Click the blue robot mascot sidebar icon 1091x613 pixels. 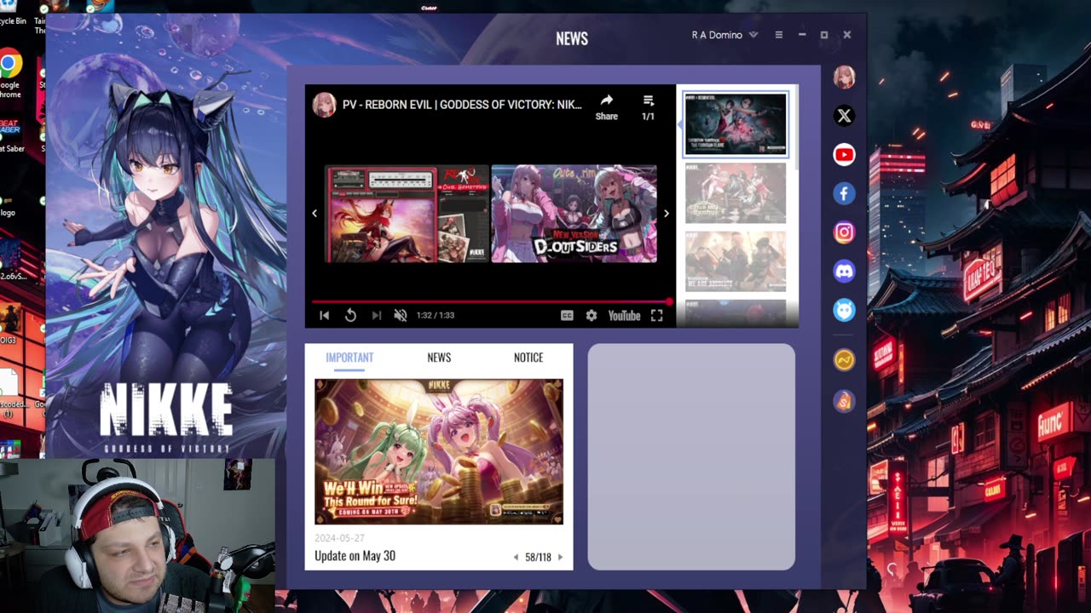(x=844, y=310)
